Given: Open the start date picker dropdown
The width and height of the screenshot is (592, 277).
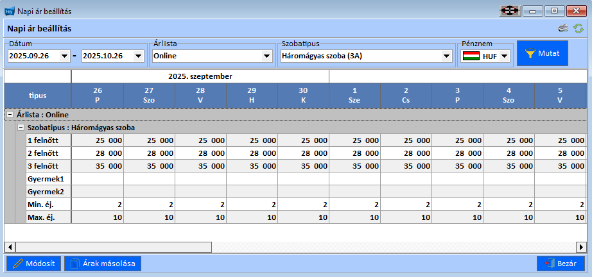Looking at the screenshot, I should tap(64, 56).
